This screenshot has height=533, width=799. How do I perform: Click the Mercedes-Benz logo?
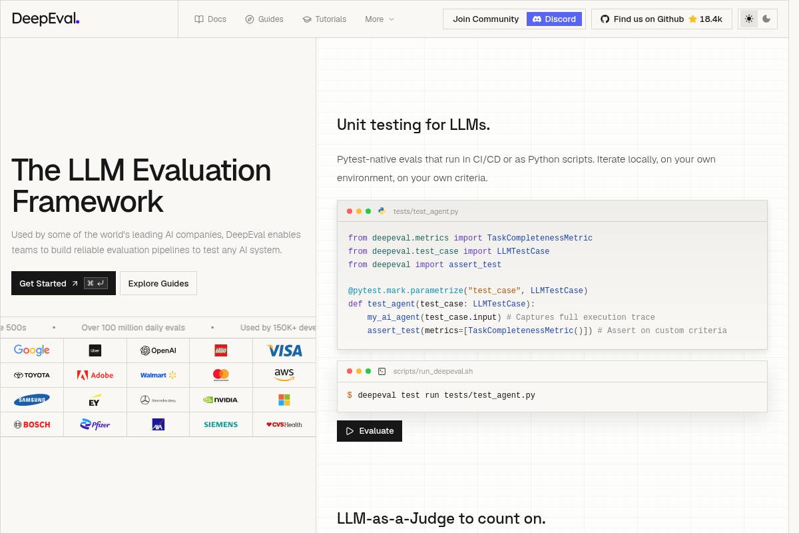[158, 400]
